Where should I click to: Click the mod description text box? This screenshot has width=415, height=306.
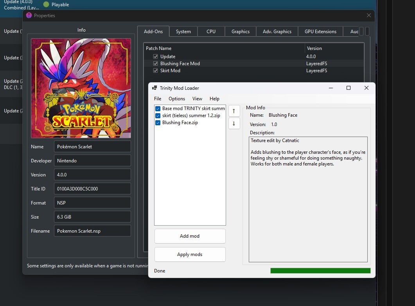pyautogui.click(x=308, y=199)
